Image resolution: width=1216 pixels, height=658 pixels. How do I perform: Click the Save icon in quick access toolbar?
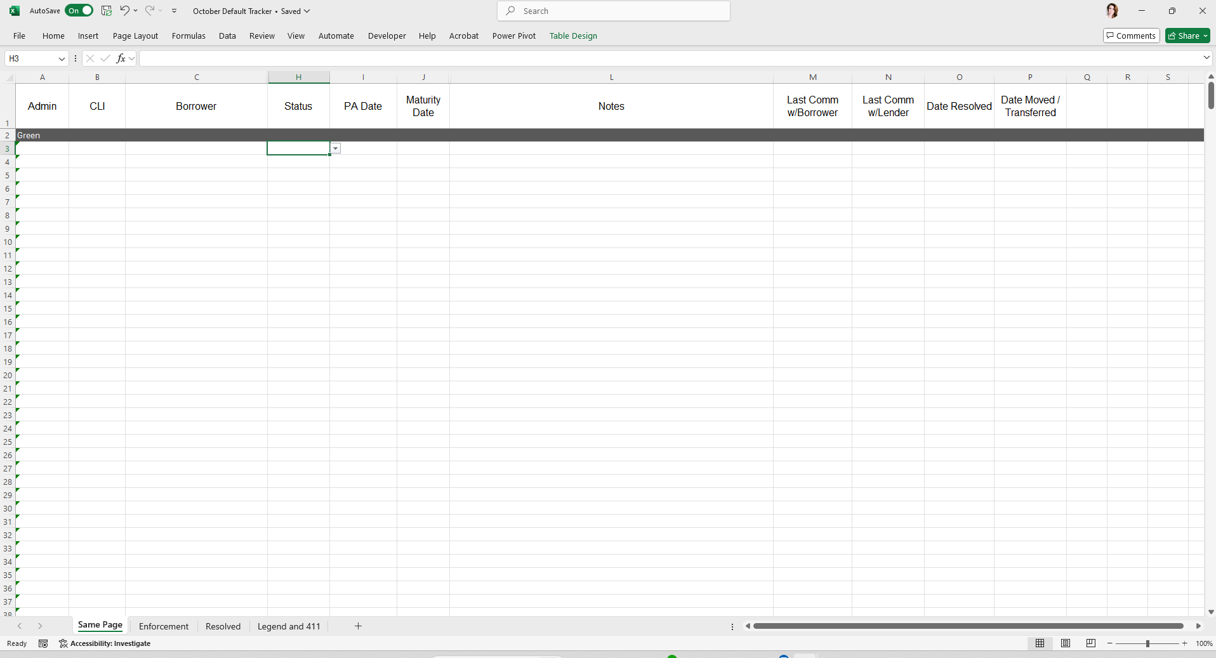coord(106,10)
